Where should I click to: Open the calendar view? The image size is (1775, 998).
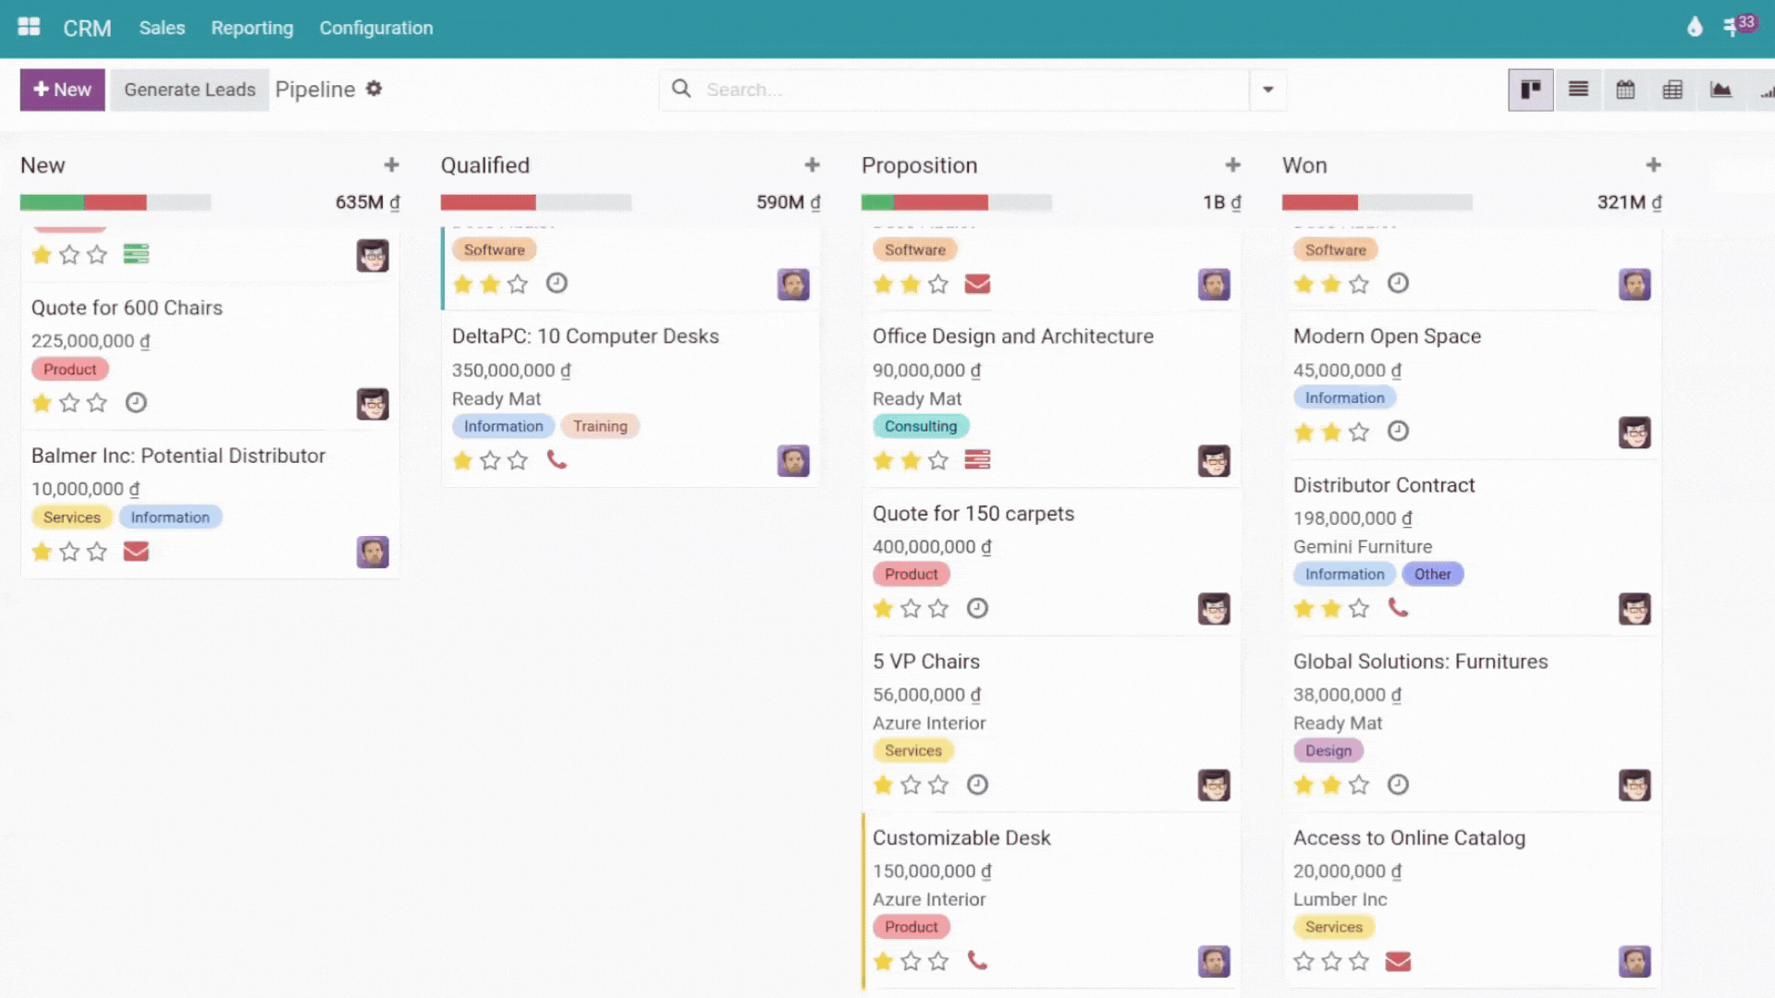1625,90
